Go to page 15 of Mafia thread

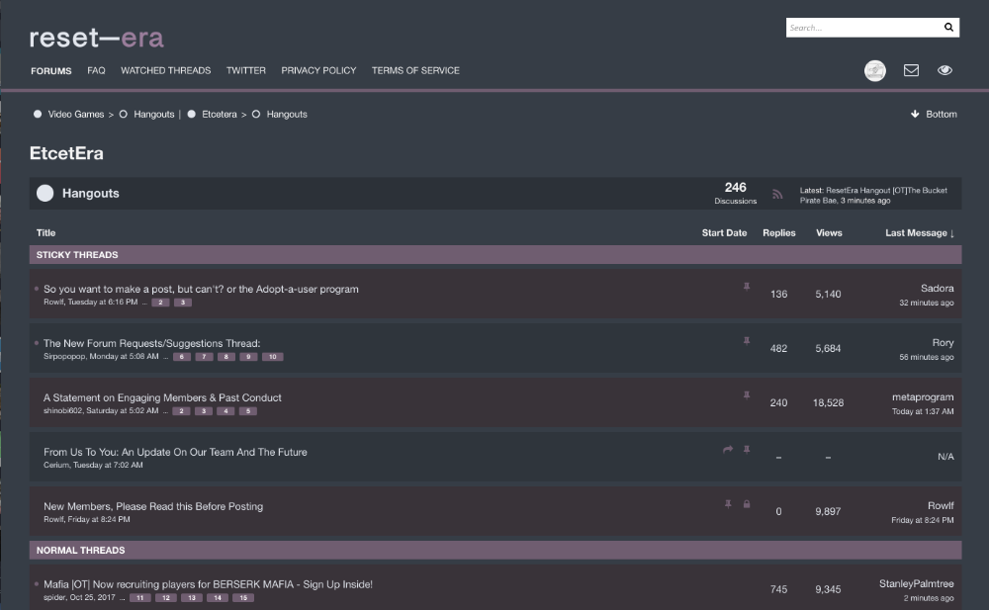click(243, 597)
